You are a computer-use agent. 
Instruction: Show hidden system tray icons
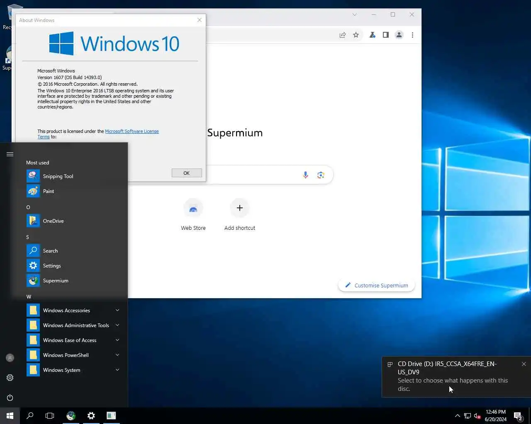click(x=457, y=416)
